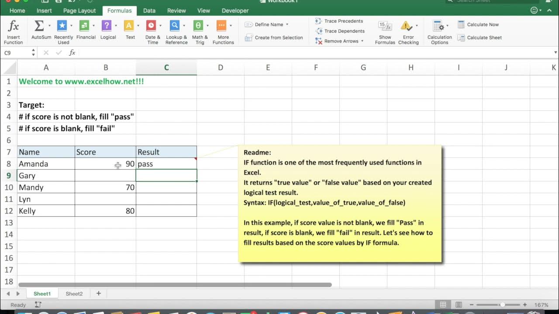
Task: Click Create from Selection in the ribbon
Action: (x=274, y=38)
